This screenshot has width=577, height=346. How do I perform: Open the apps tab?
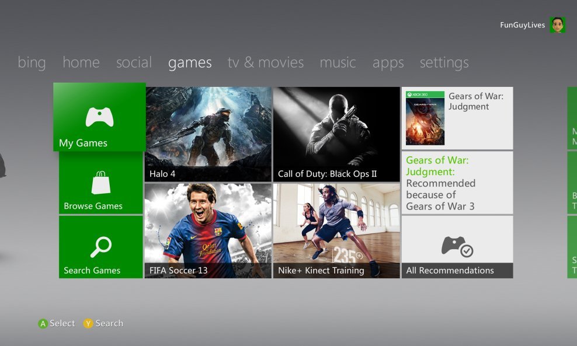388,63
